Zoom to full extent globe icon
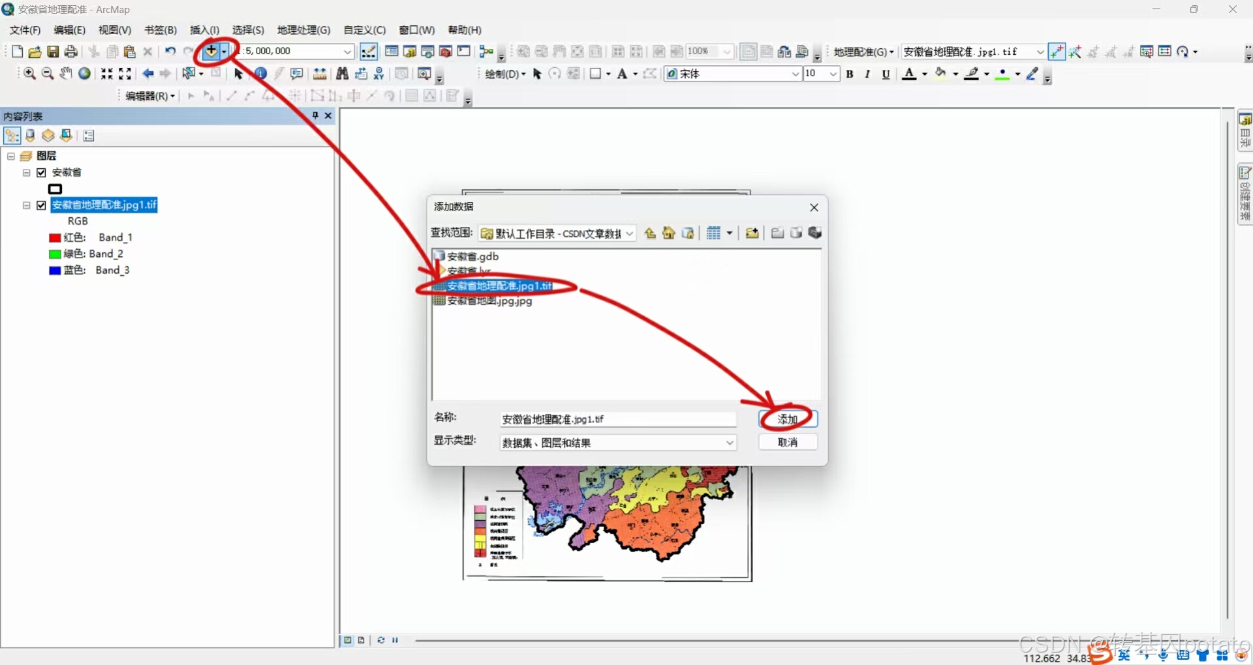 coord(84,74)
